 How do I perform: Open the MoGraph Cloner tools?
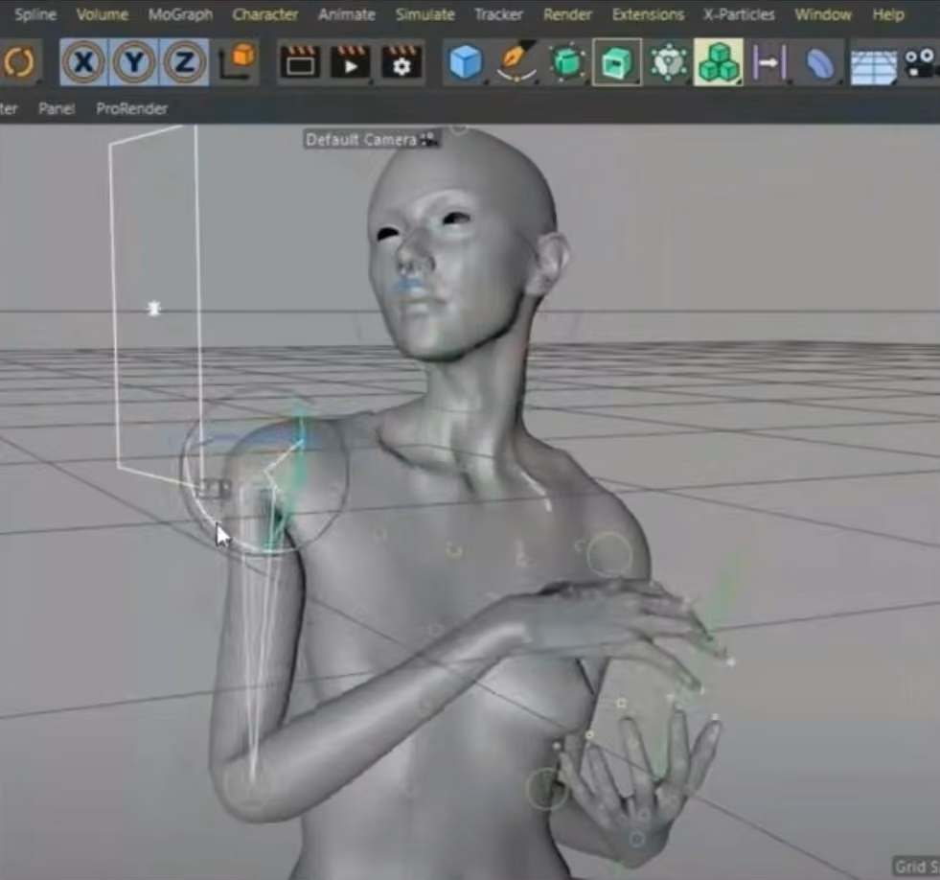click(668, 61)
